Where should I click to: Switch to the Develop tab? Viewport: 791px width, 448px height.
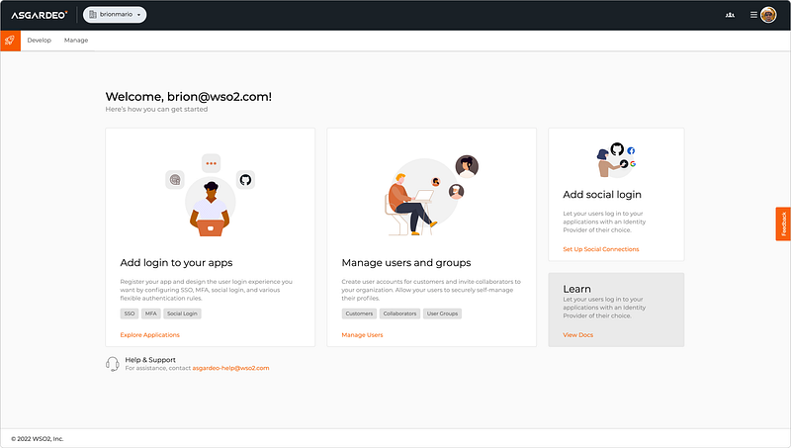point(40,41)
